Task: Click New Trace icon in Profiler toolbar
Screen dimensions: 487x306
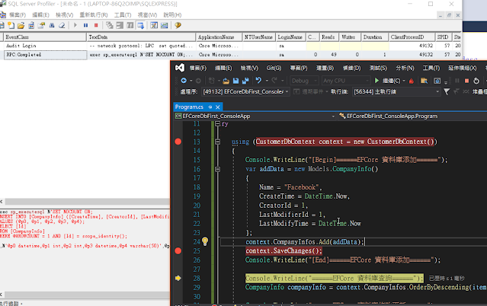Action: coord(11,25)
